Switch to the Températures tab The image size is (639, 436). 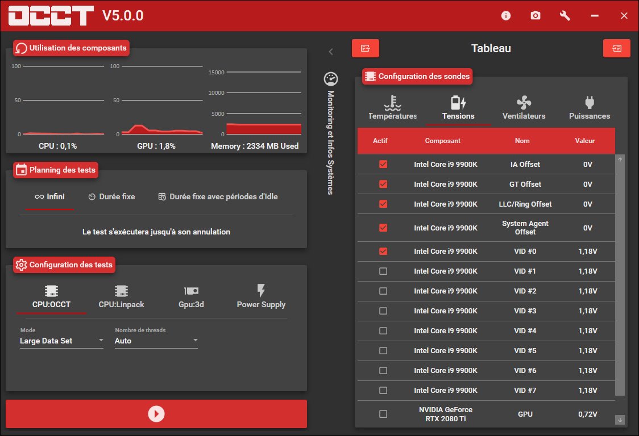392,108
